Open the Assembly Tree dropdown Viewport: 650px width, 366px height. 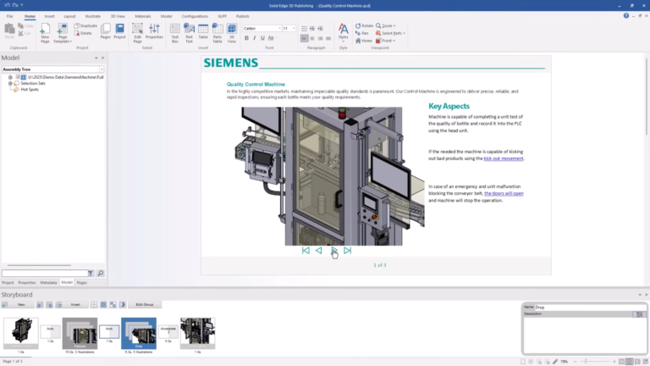(x=102, y=69)
